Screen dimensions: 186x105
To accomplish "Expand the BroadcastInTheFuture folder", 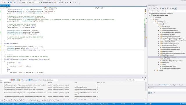I will [159, 34].
